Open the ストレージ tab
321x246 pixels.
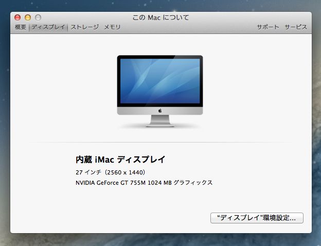[85, 27]
